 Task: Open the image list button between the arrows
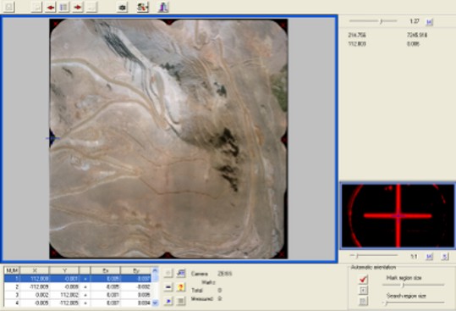click(64, 8)
